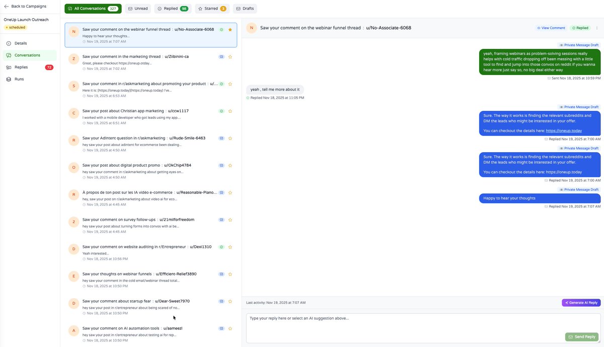
Task: Open the underlined https://oneup.today link in message
Action: click(x=564, y=131)
